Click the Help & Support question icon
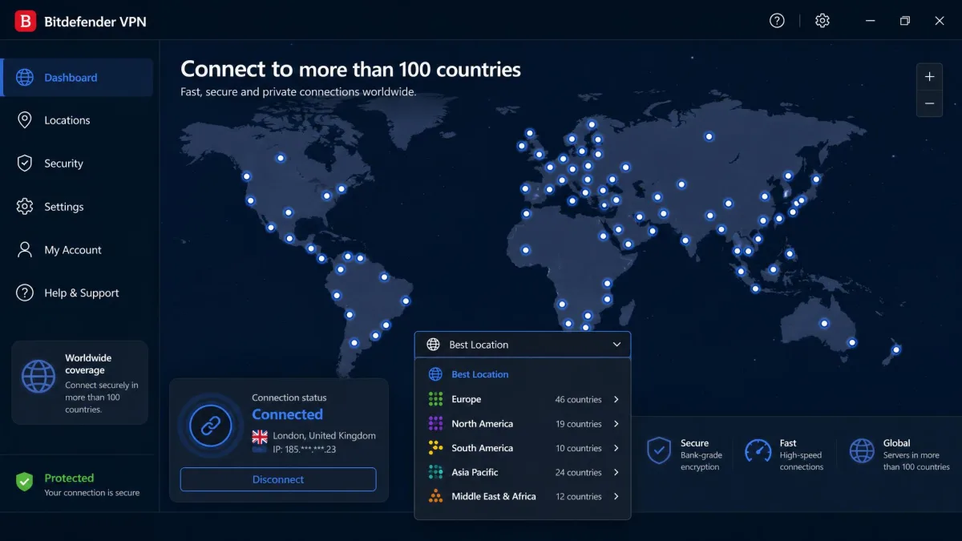This screenshot has height=541, width=962. pos(25,293)
